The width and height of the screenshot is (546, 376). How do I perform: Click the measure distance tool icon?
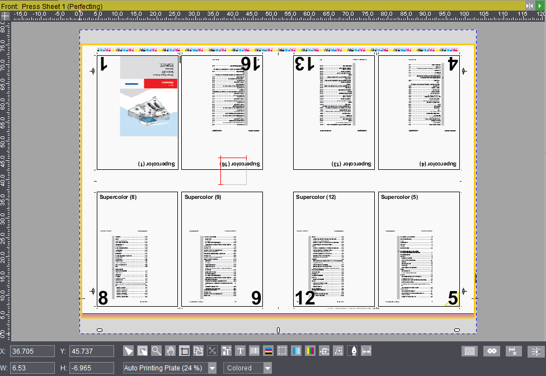[x=366, y=351]
